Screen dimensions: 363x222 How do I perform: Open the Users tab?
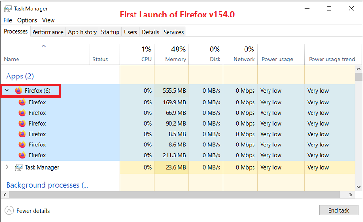131,32
